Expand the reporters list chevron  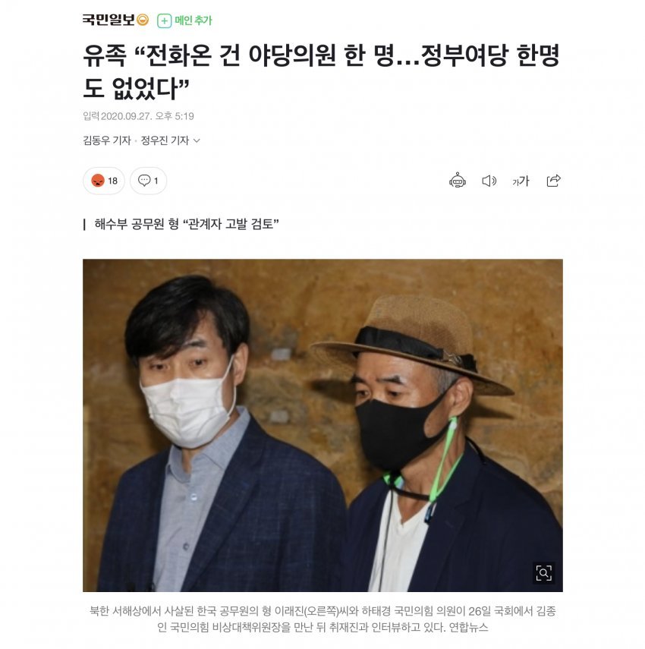(x=197, y=140)
